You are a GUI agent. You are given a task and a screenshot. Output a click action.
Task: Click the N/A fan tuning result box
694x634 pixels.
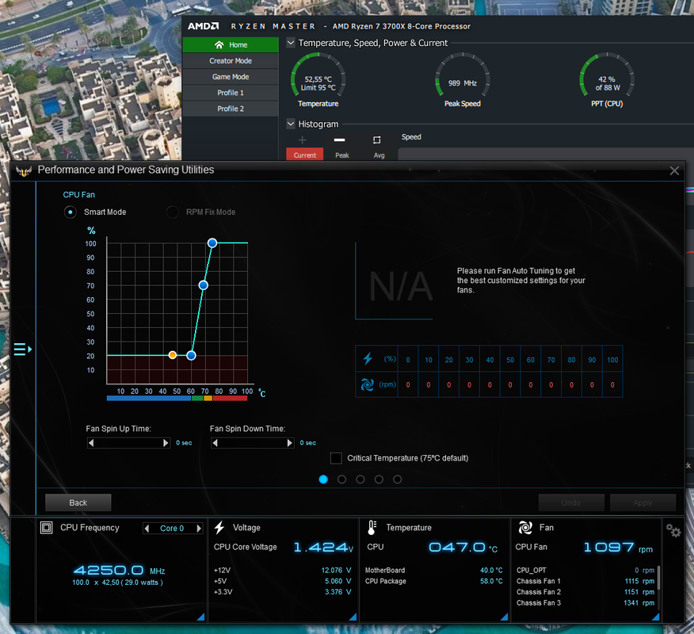click(394, 281)
